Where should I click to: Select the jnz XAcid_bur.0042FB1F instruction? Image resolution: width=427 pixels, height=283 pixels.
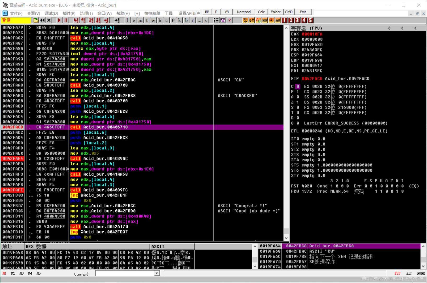99,195
